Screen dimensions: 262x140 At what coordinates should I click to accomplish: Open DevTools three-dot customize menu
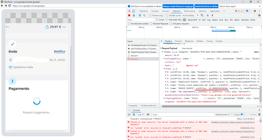tap(259, 11)
